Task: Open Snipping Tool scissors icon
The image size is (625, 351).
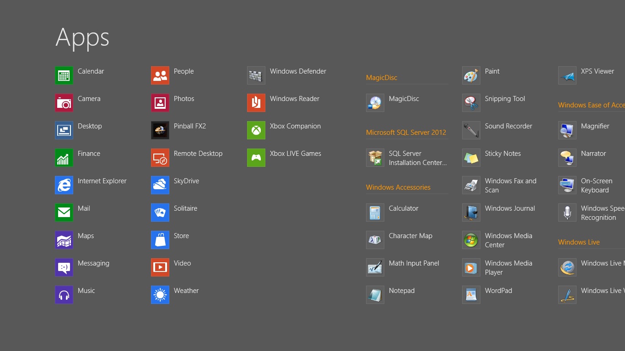Action: coord(471,103)
